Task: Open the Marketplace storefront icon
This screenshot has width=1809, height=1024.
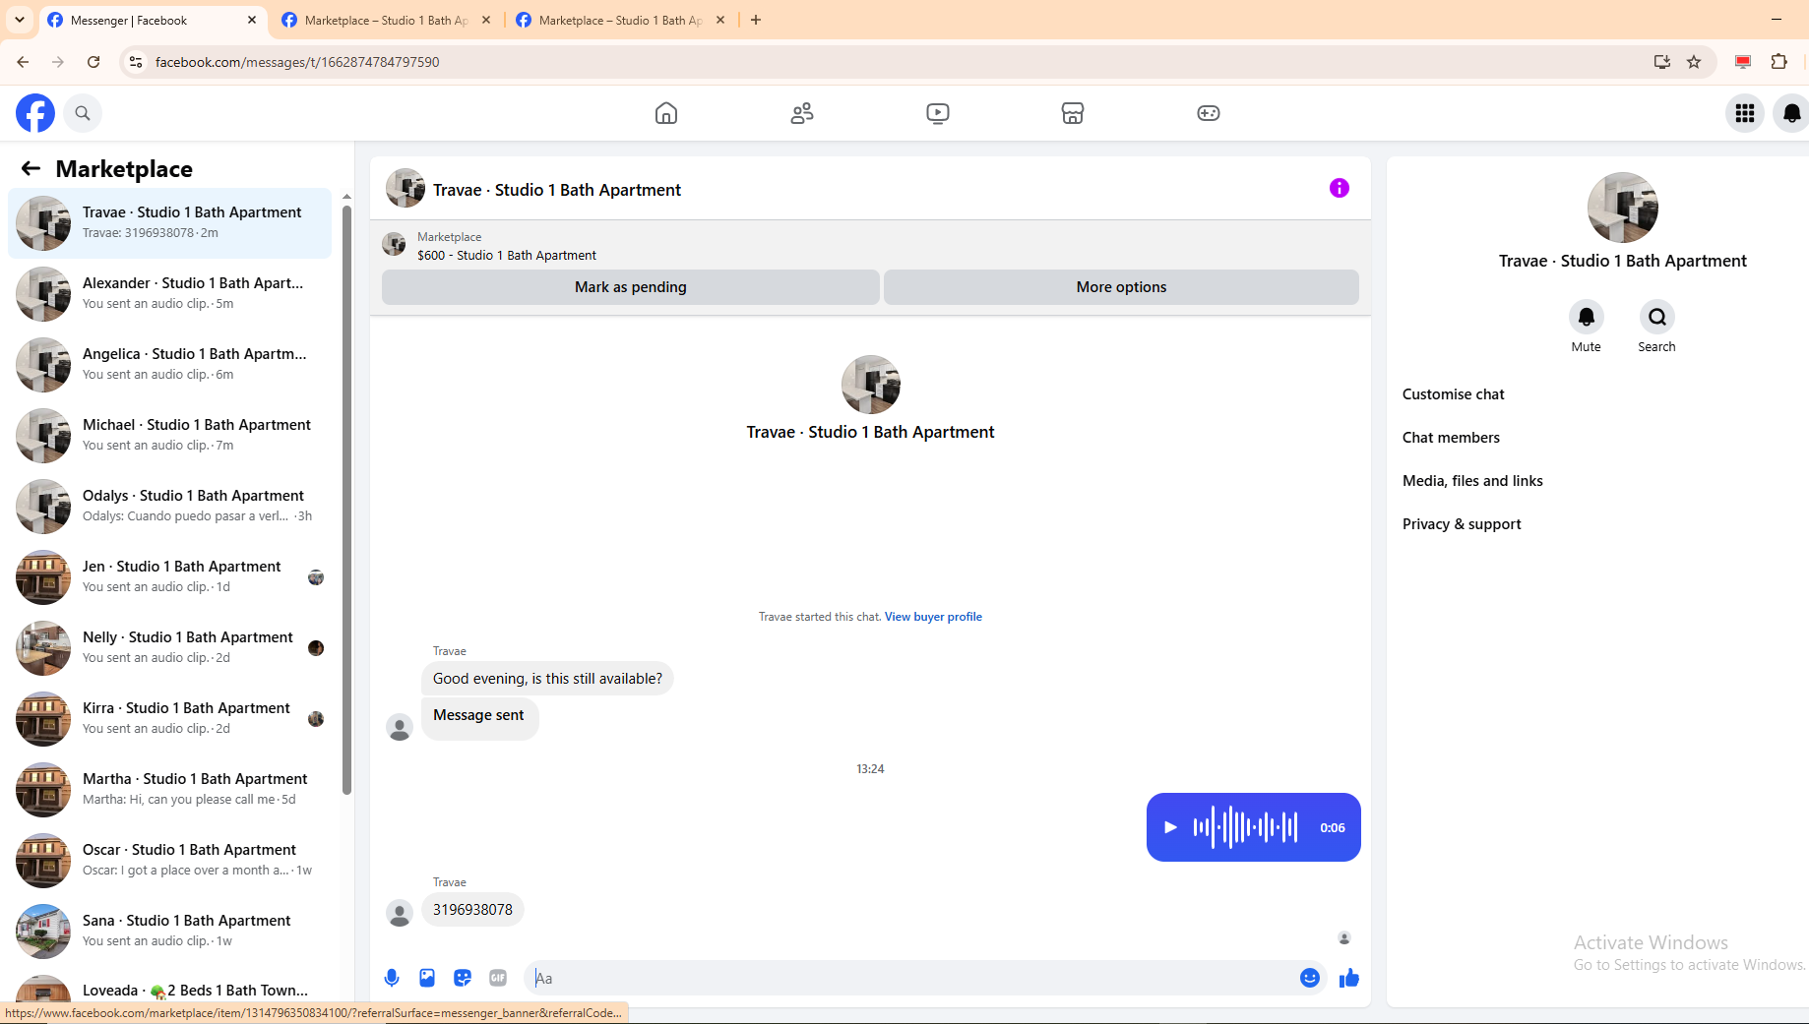Action: point(1073,113)
